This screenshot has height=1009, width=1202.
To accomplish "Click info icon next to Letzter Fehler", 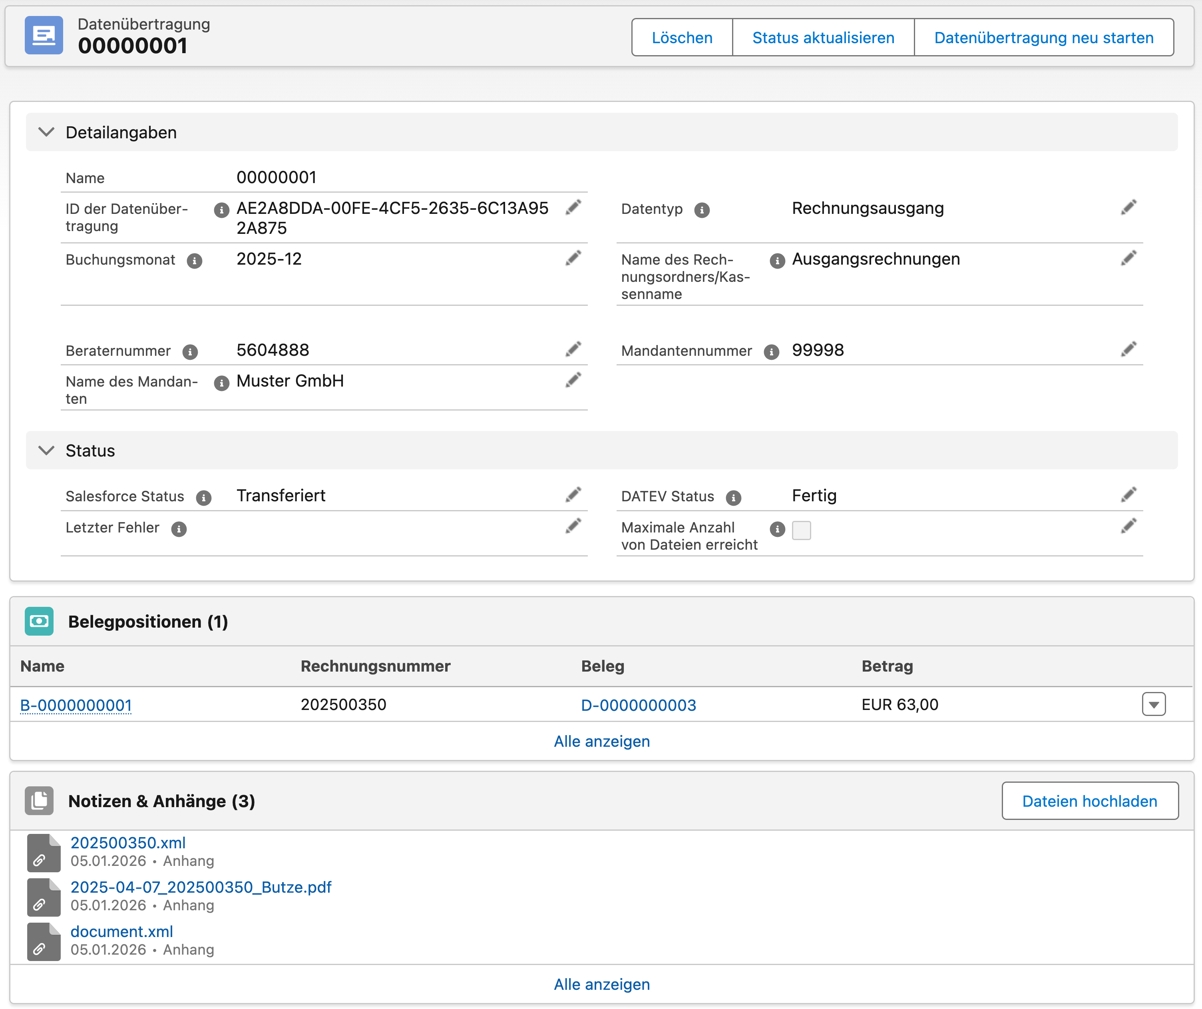I will [179, 528].
